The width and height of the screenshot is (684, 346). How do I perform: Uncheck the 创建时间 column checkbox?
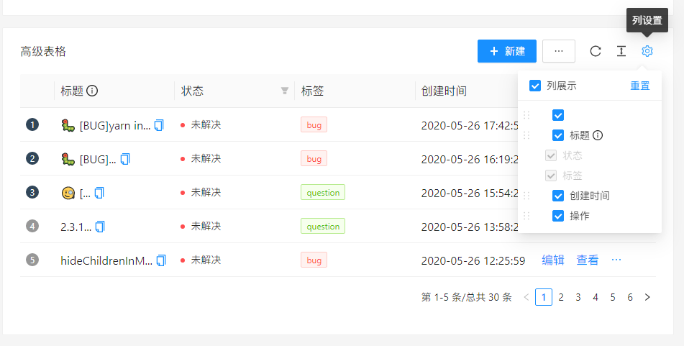558,196
